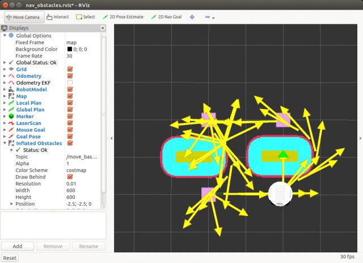Choose the Select tool in toolbar

pyautogui.click(x=86, y=17)
